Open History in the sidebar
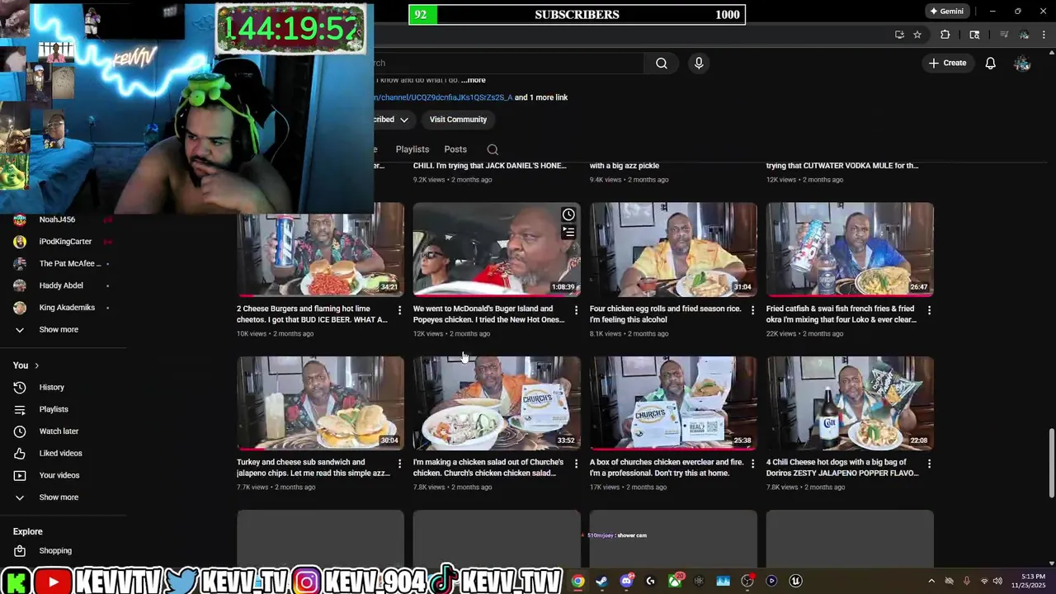 (x=51, y=387)
